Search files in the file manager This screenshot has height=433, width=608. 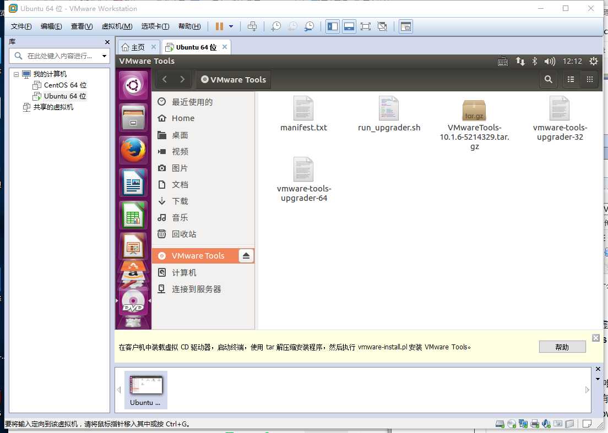tap(549, 79)
